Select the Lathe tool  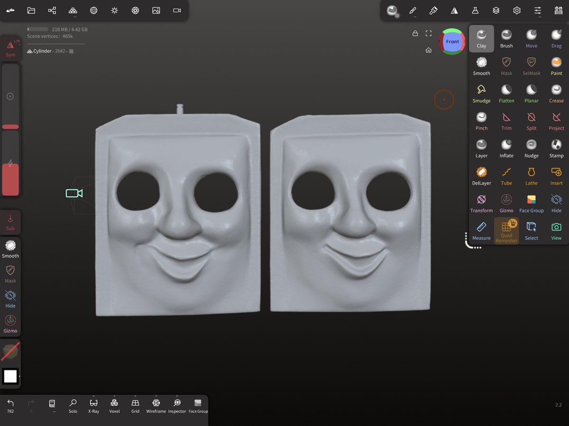click(x=532, y=176)
